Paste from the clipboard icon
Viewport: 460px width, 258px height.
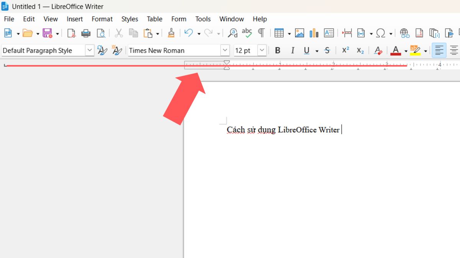coord(148,33)
